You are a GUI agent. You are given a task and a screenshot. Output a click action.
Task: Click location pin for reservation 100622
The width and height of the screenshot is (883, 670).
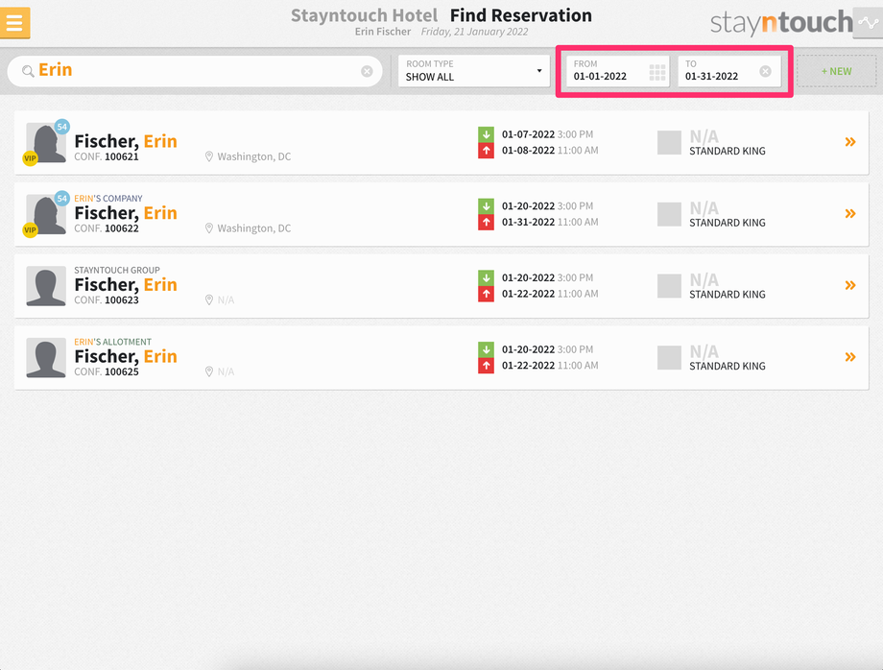(209, 228)
